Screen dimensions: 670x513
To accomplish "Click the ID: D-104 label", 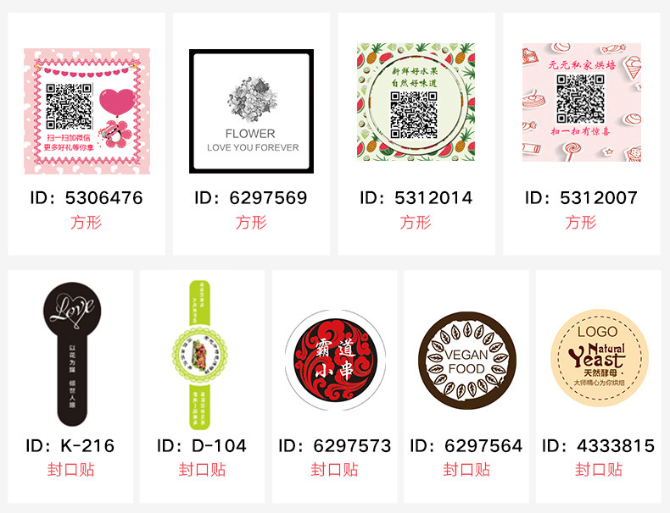I will [202, 446].
